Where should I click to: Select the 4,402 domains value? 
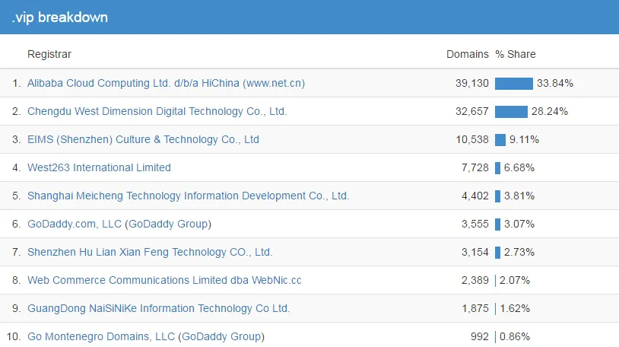click(475, 196)
